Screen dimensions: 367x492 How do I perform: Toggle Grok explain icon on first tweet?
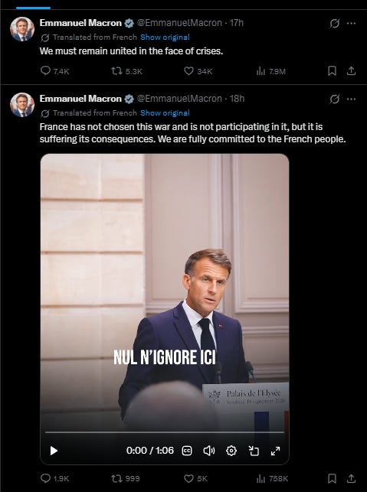pyautogui.click(x=334, y=24)
